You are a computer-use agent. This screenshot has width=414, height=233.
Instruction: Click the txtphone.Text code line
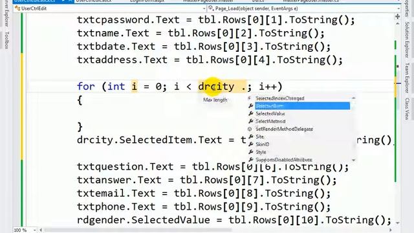click(x=204, y=206)
